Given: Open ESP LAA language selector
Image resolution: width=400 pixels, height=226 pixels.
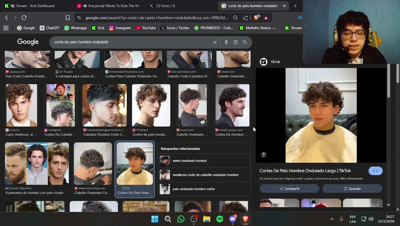Looking at the screenshot, I should click(353, 219).
